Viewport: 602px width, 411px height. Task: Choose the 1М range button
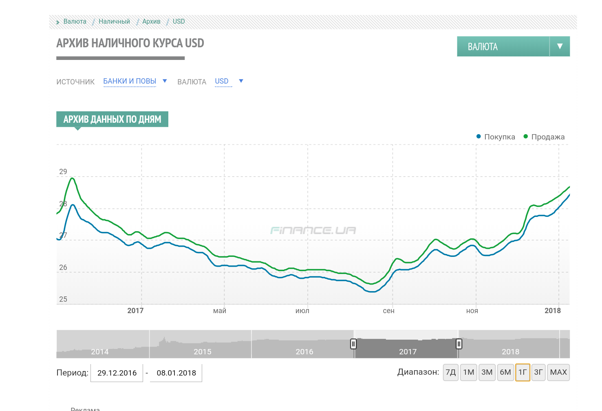coord(468,372)
